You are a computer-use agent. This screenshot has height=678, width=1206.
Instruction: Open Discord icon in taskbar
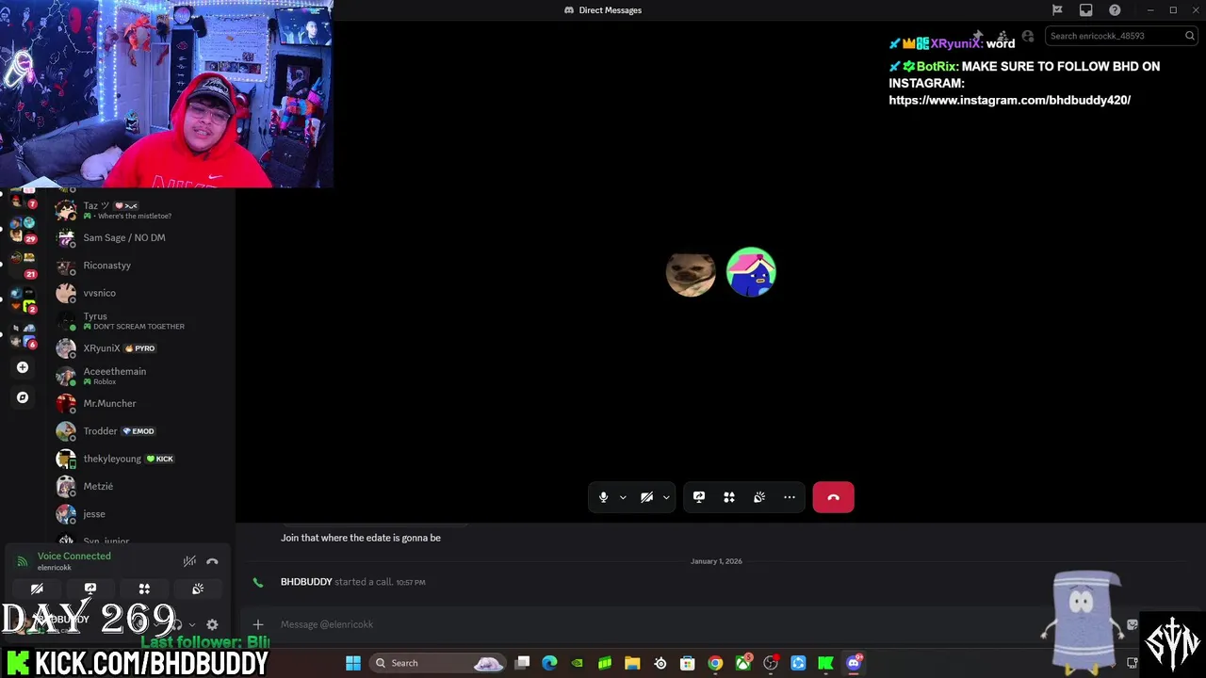click(854, 663)
